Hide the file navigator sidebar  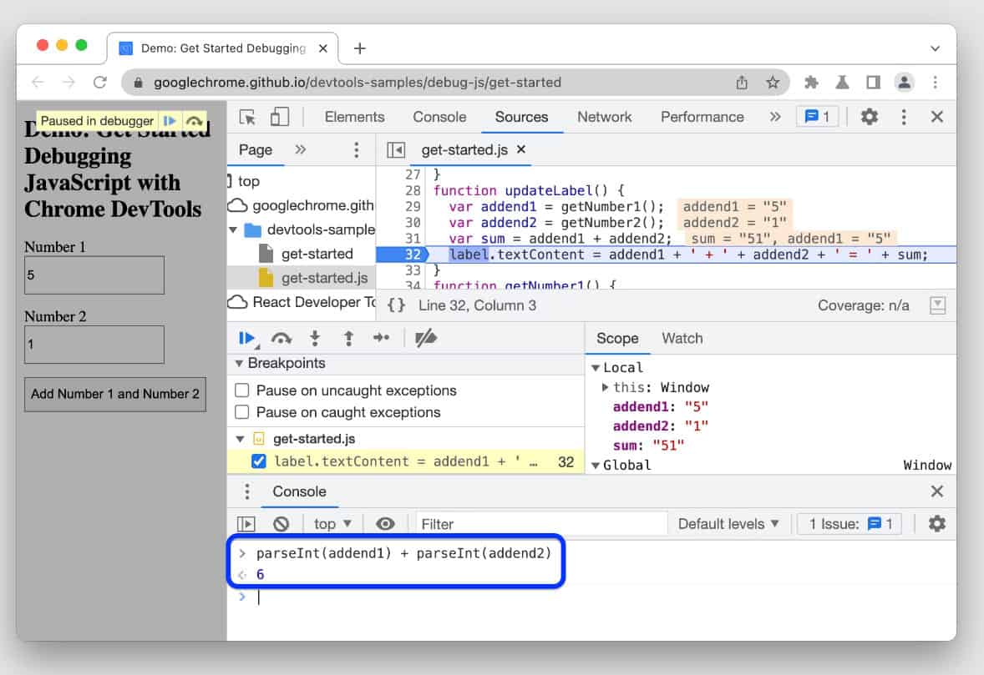coord(396,150)
